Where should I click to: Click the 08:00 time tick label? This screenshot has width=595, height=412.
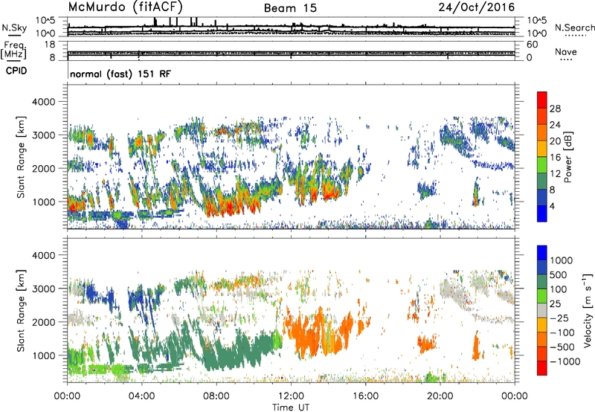[x=216, y=396]
